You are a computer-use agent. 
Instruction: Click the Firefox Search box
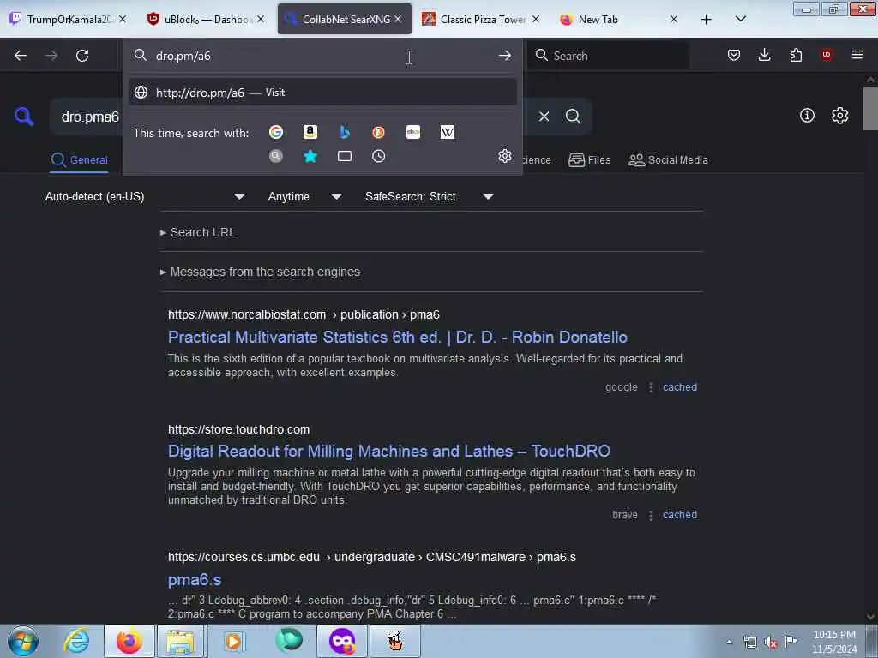[x=609, y=56]
